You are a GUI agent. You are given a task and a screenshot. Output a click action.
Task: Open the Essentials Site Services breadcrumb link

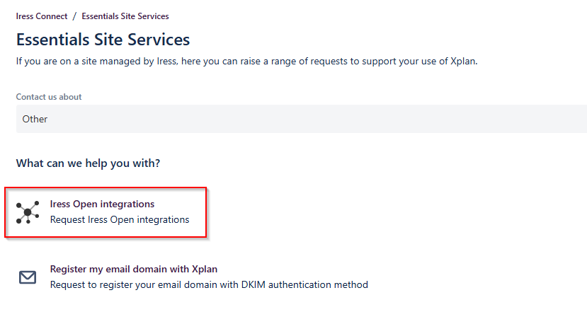point(125,16)
